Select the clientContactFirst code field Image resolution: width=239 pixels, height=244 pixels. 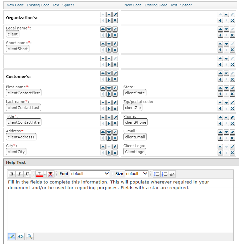(x=24, y=93)
